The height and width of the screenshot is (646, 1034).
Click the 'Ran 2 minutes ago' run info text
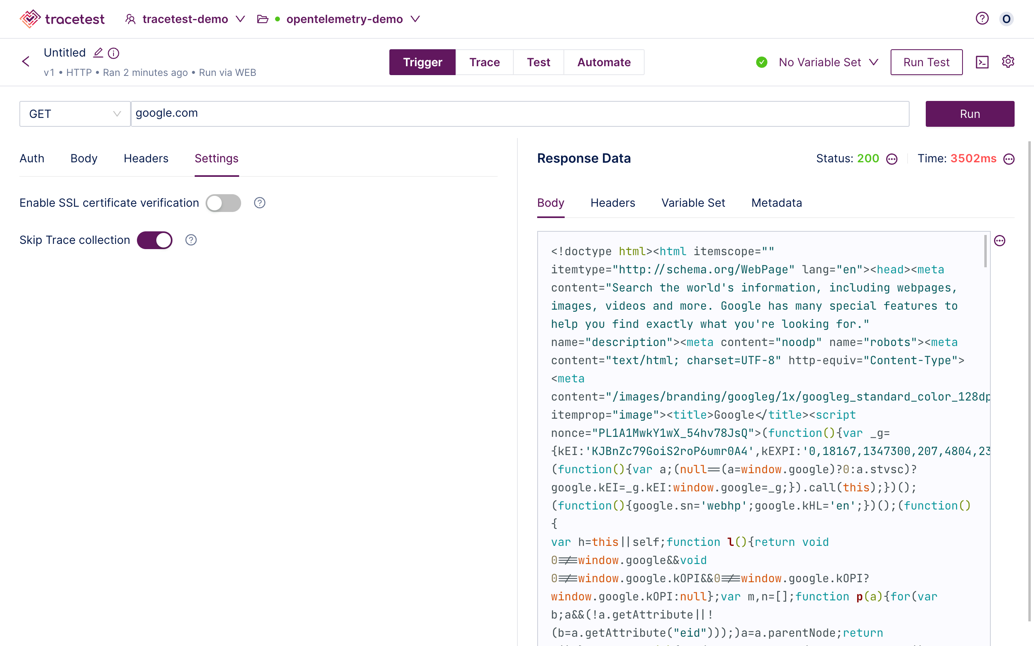point(145,73)
